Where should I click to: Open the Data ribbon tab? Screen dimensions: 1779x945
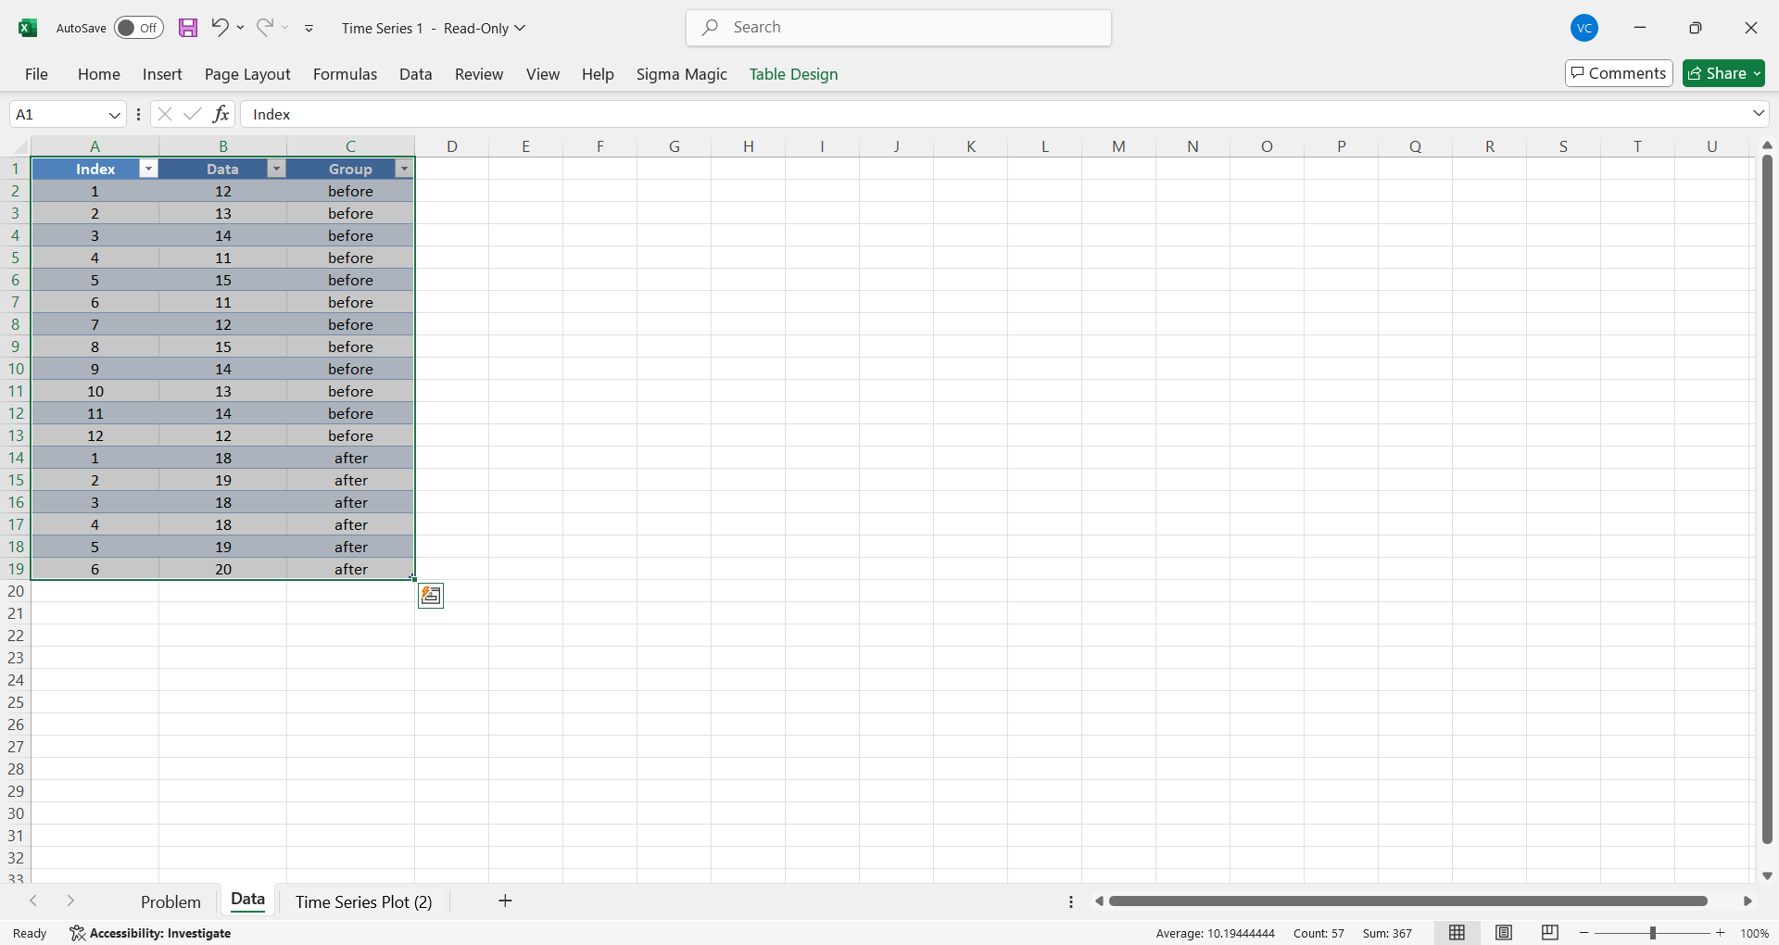tap(416, 74)
